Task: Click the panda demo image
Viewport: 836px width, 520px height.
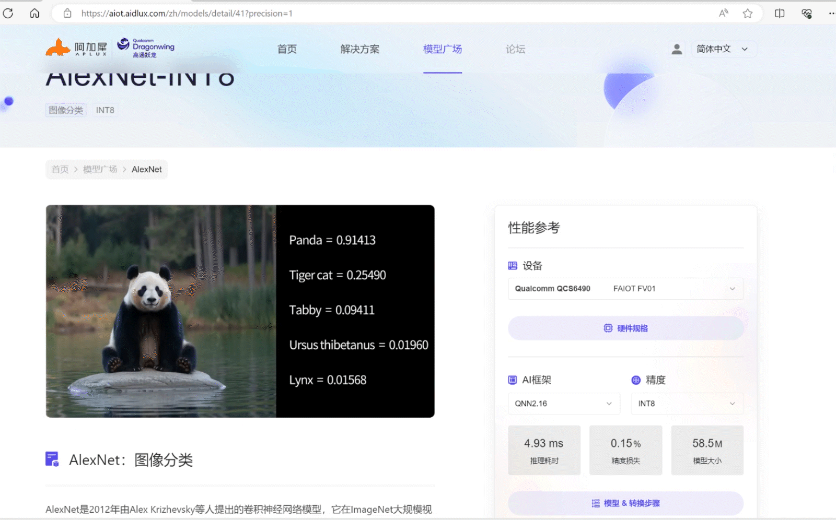Action: pyautogui.click(x=161, y=311)
